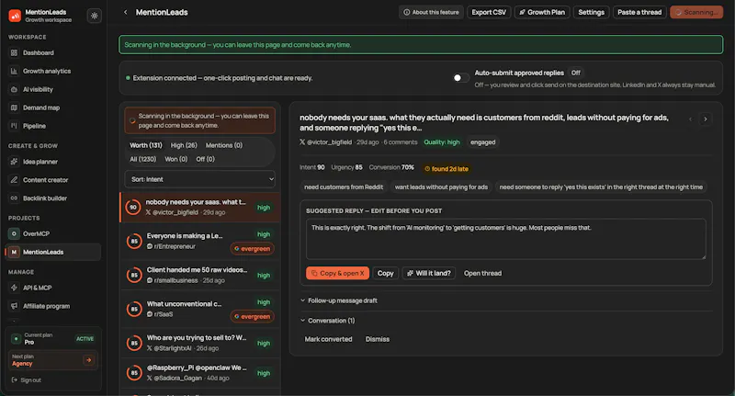
Task: Click the next lead arrow
Action: tap(705, 119)
